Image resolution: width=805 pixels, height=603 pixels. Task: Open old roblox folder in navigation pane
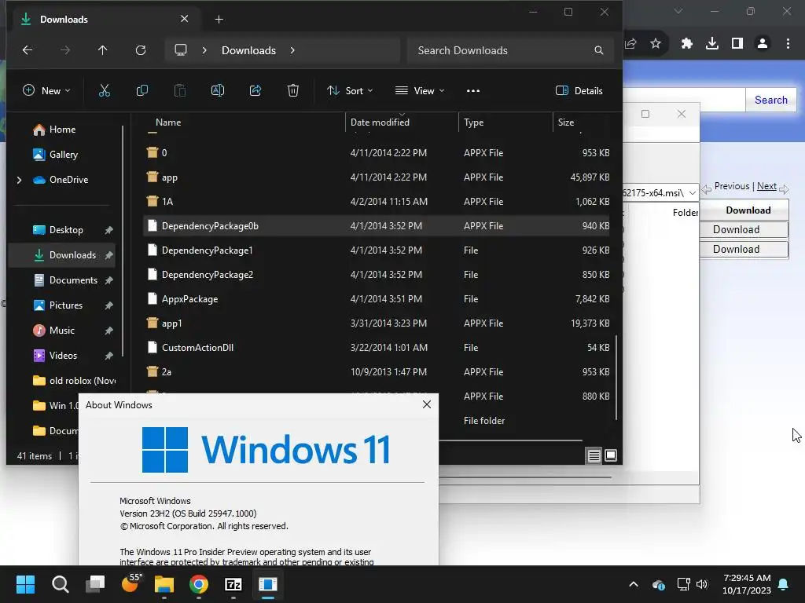click(x=74, y=381)
